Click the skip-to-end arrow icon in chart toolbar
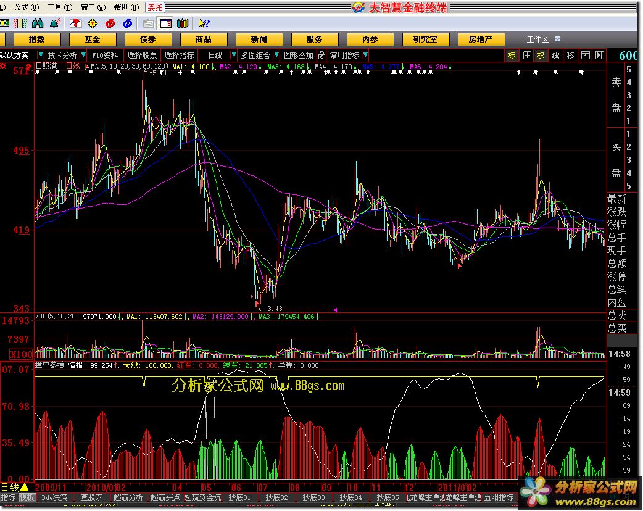643x511 pixels. [600, 56]
